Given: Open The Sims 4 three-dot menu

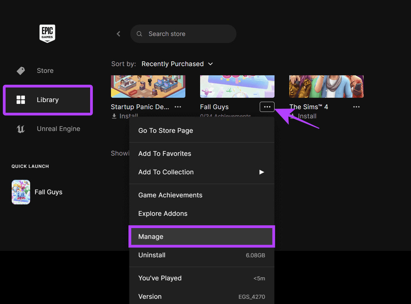Looking at the screenshot, I should [x=356, y=107].
